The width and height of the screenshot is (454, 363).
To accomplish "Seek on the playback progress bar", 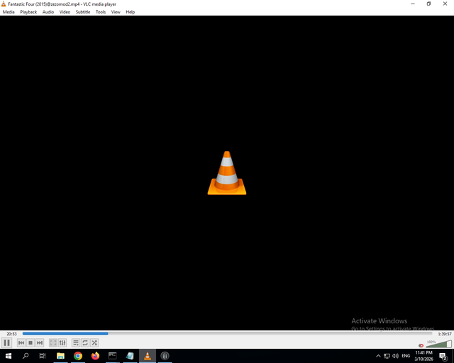I will pyautogui.click(x=227, y=333).
